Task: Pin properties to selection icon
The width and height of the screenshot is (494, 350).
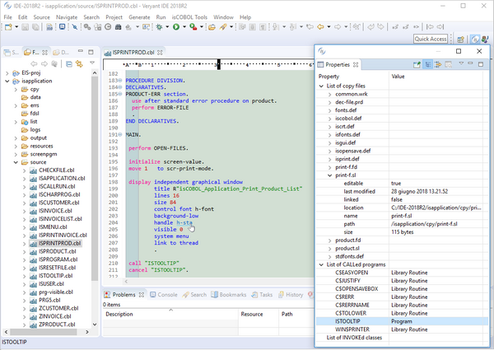Action: click(417, 64)
